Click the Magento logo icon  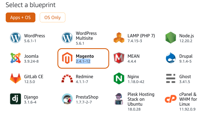67,58
